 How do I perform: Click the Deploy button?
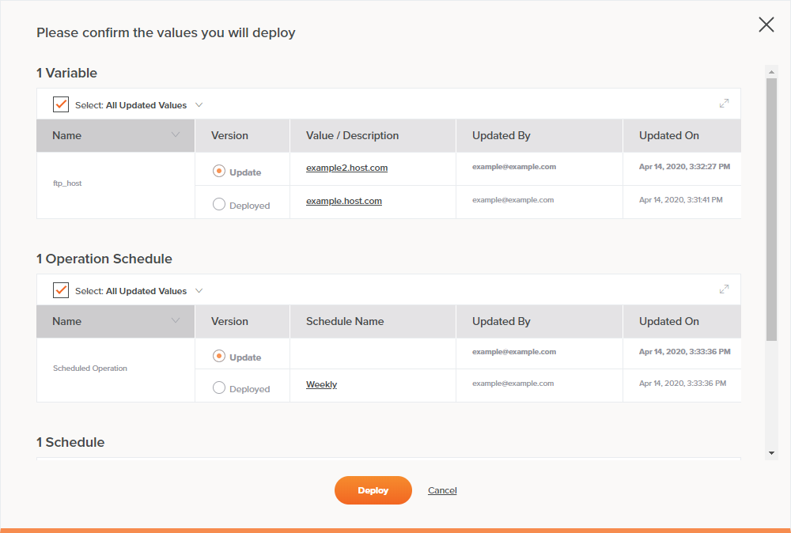point(373,490)
